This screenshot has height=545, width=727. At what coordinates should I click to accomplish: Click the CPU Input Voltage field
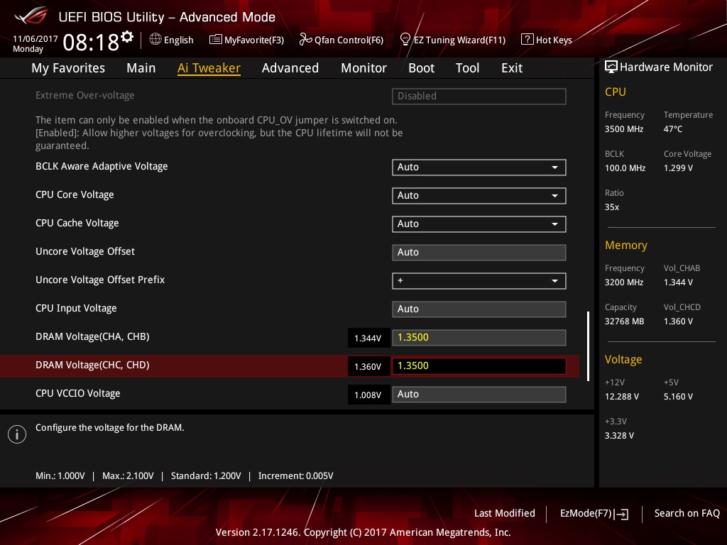pos(479,309)
